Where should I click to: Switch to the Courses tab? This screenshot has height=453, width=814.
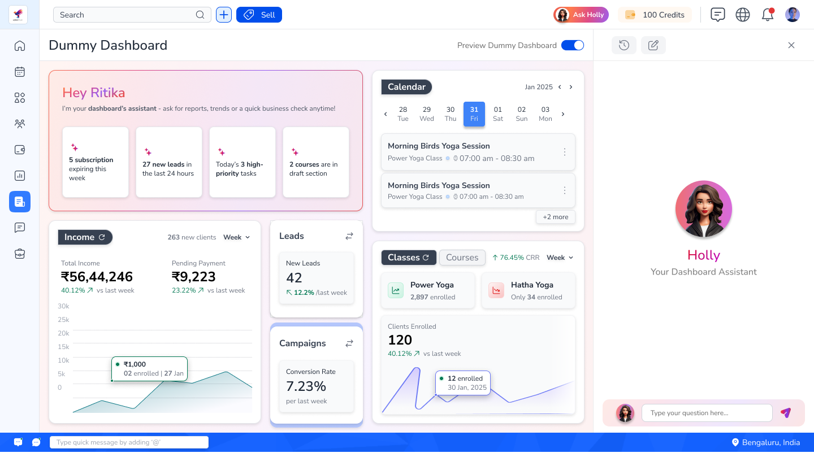(x=462, y=257)
